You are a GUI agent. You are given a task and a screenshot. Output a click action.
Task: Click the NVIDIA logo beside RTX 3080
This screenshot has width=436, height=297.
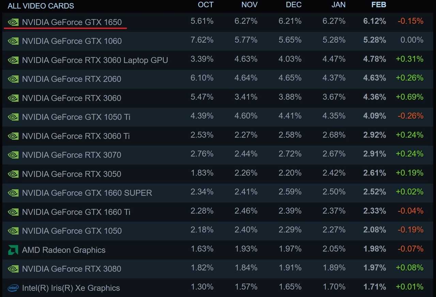(13, 269)
